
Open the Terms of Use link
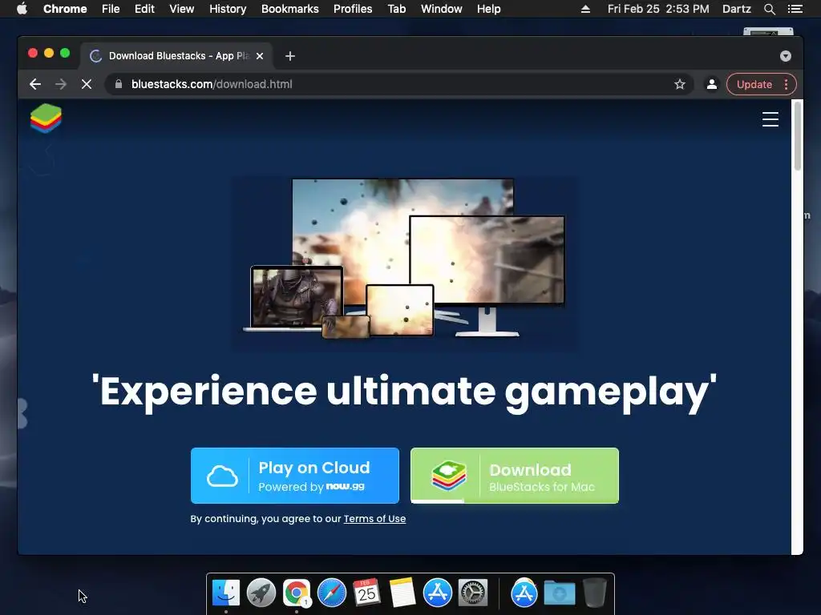tap(374, 519)
